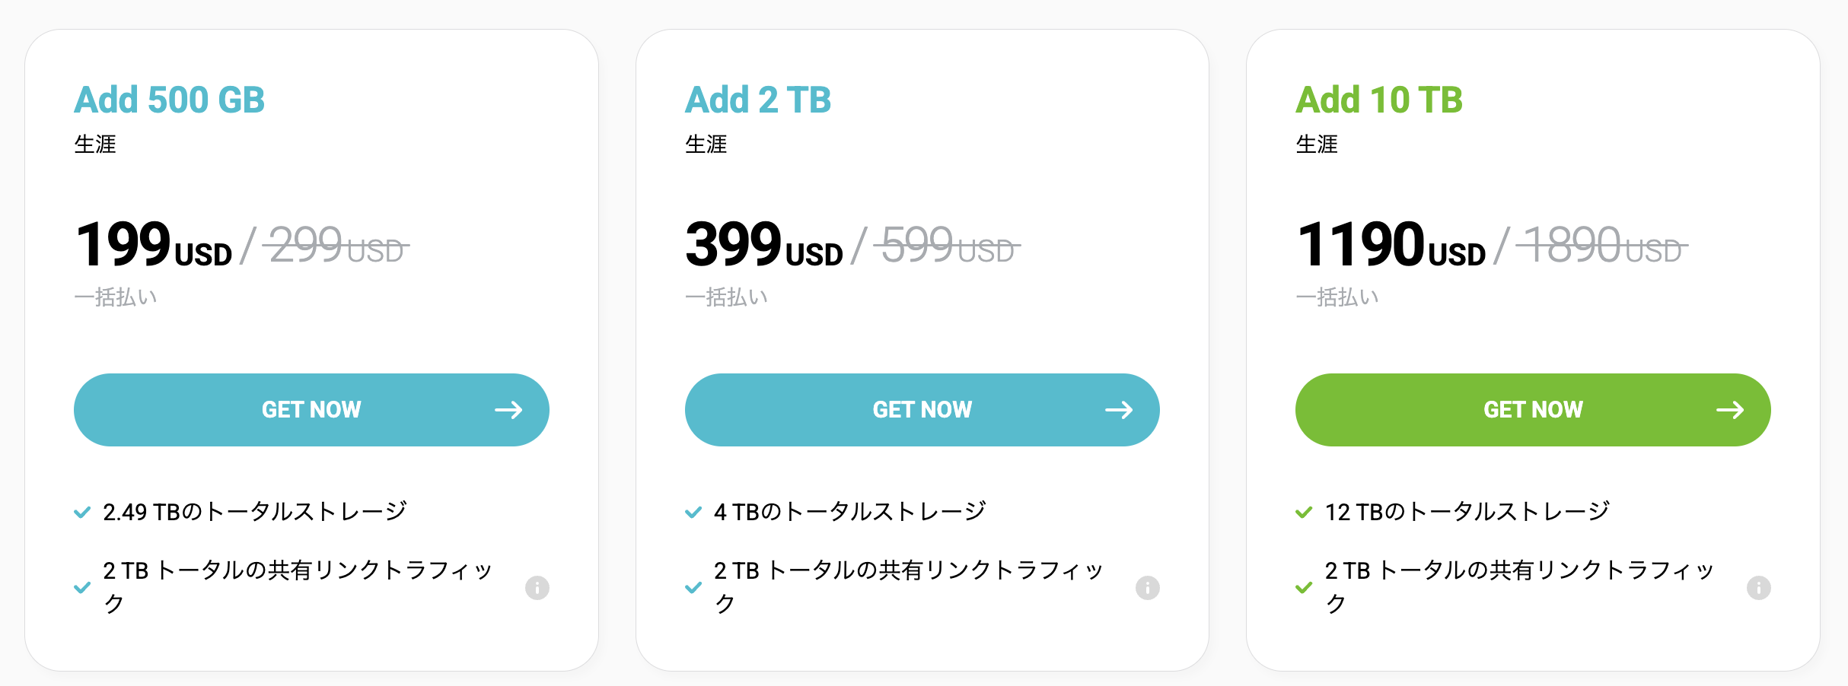Get the Add 2 TB plan now
Viewport: 1848px width, 686px height.
(922, 409)
